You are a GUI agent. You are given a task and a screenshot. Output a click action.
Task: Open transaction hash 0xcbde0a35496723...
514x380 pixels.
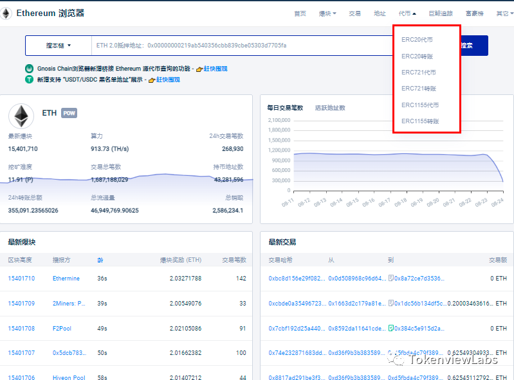[297, 303]
